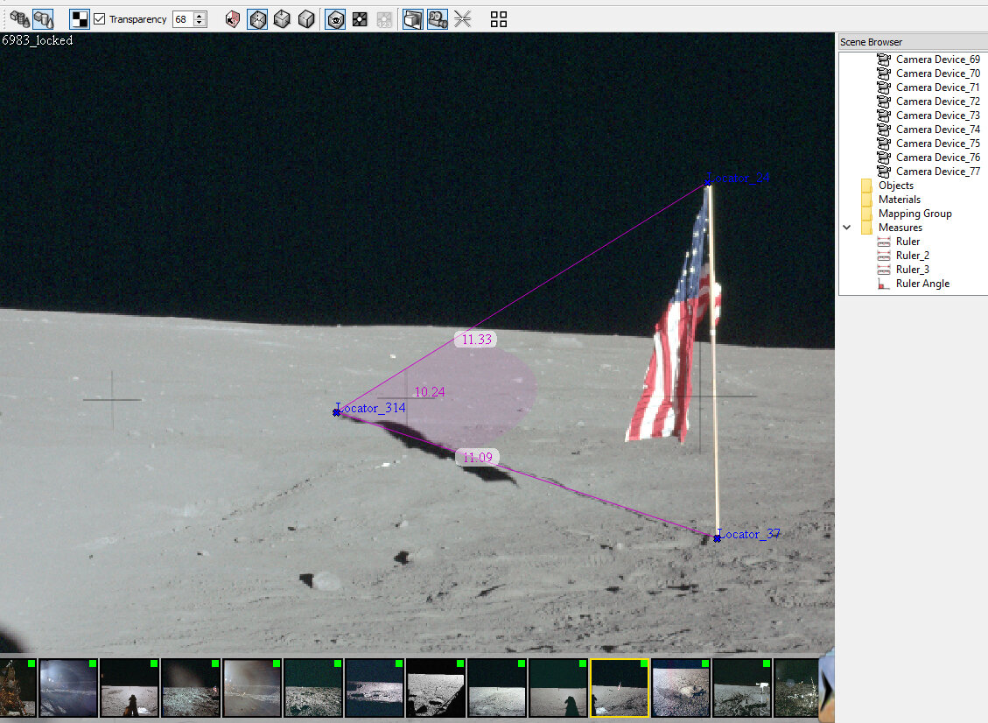Viewport: 988px width, 723px height.
Task: Select the lunar module thumbnail at strip start
Action: [x=18, y=688]
